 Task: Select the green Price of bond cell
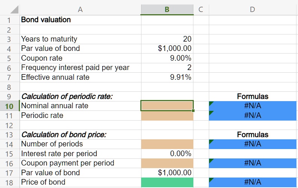tap(167, 182)
